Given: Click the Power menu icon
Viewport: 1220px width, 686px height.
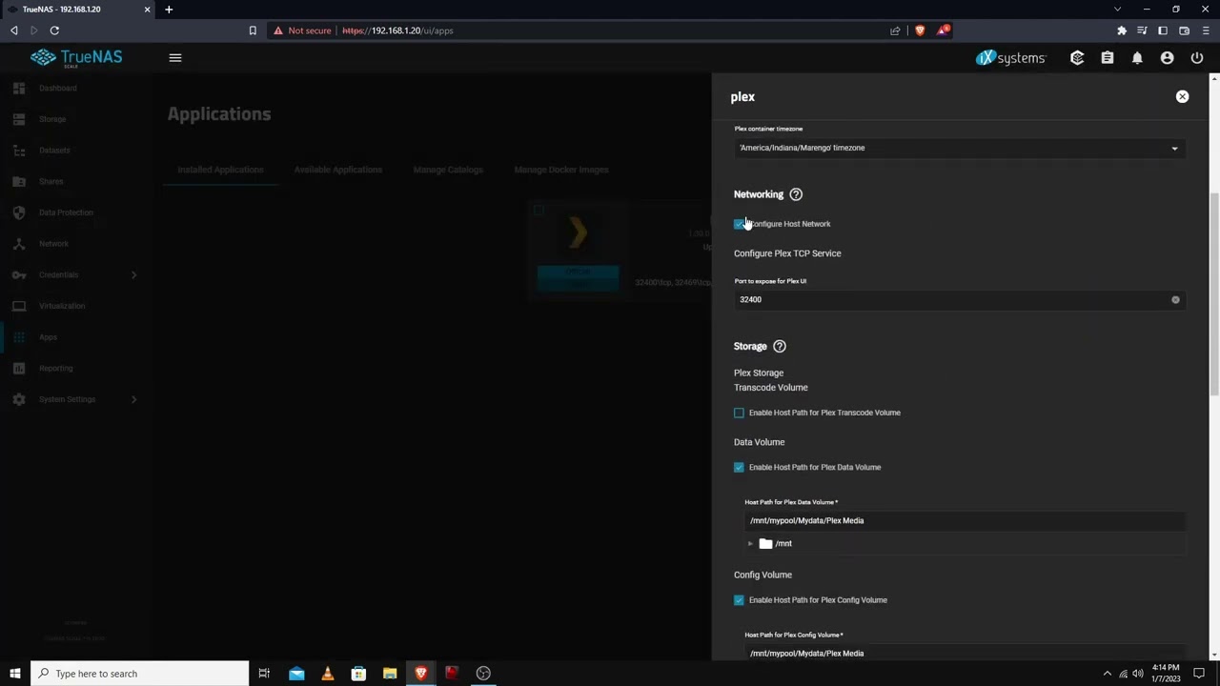Looking at the screenshot, I should pos(1197,57).
